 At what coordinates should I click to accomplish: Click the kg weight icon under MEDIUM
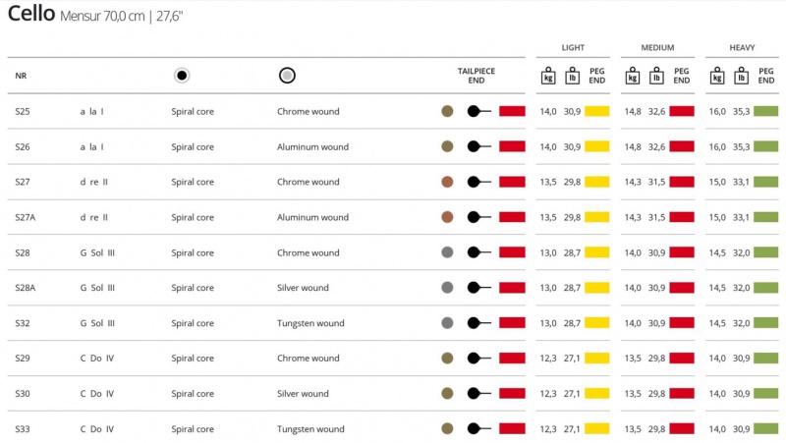tap(633, 76)
